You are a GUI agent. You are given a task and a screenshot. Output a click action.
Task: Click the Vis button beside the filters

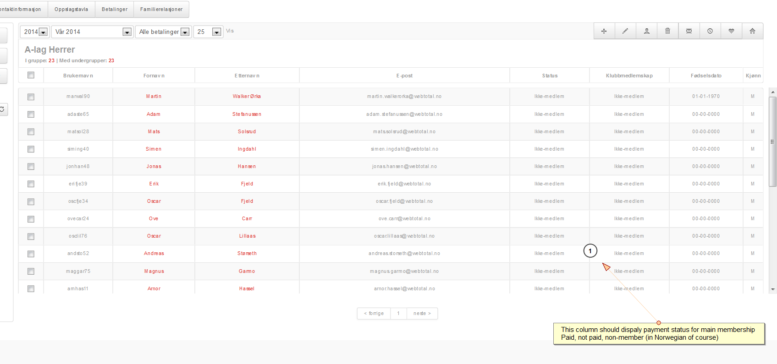tap(230, 31)
